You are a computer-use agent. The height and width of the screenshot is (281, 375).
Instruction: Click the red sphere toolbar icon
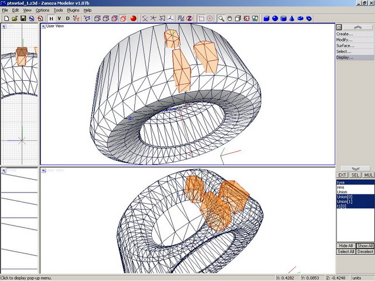coord(133,19)
